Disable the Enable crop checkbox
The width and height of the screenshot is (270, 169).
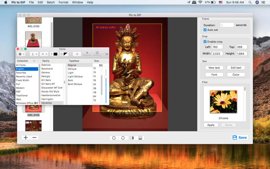click(x=205, y=42)
